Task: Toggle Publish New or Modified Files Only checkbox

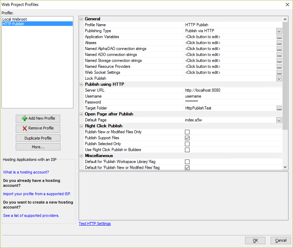Action: 187,132
